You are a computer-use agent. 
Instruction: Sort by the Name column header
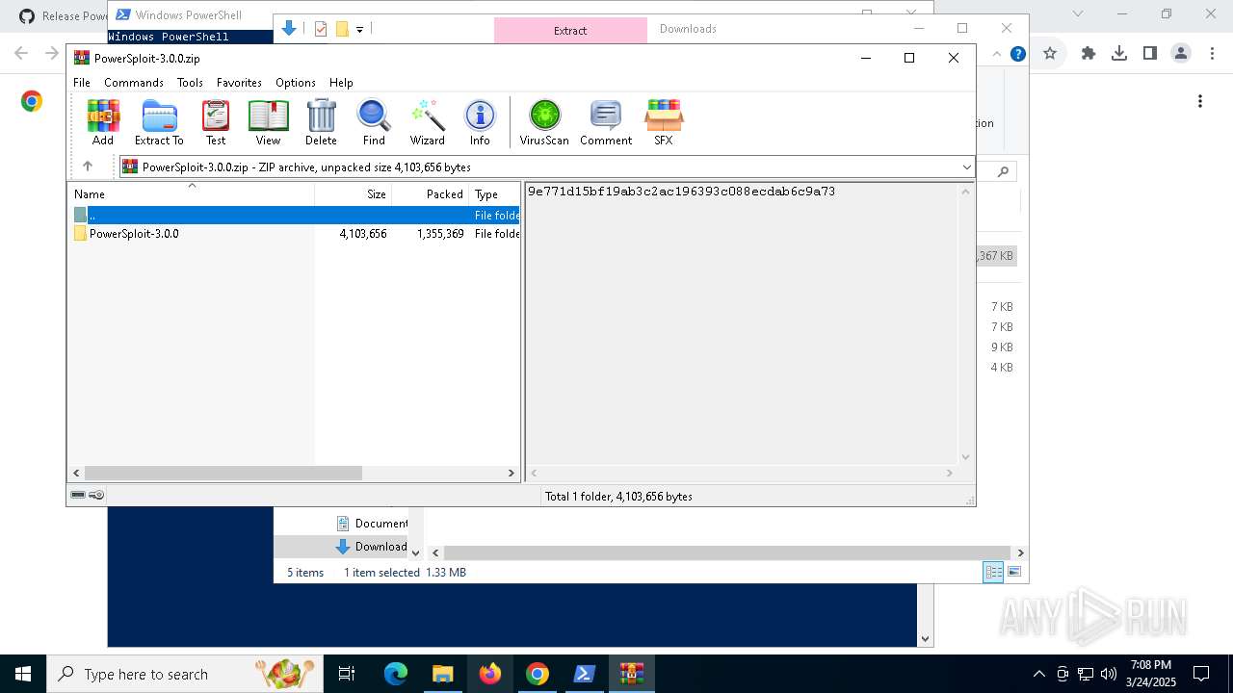191,193
